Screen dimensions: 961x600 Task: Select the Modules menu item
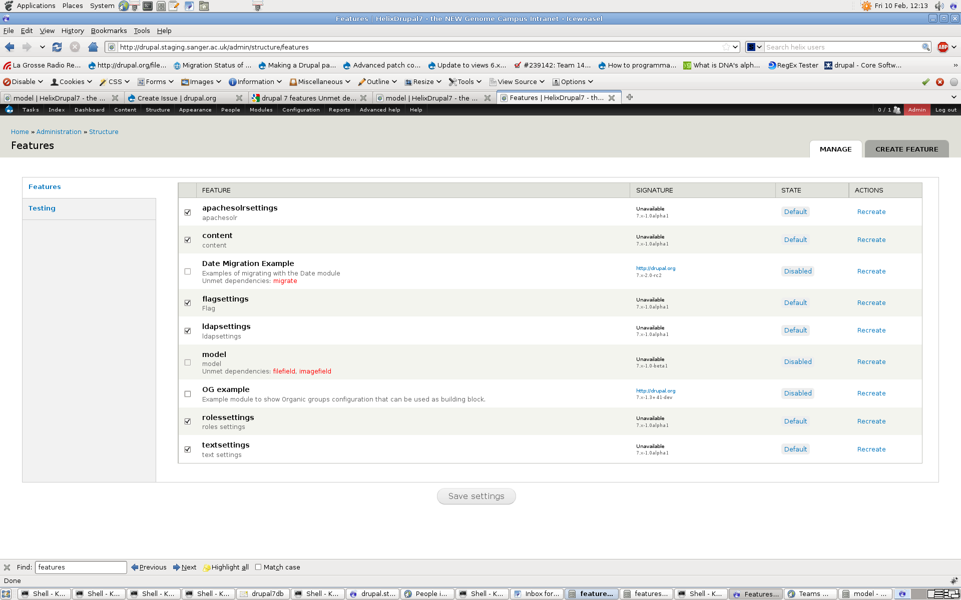click(261, 109)
